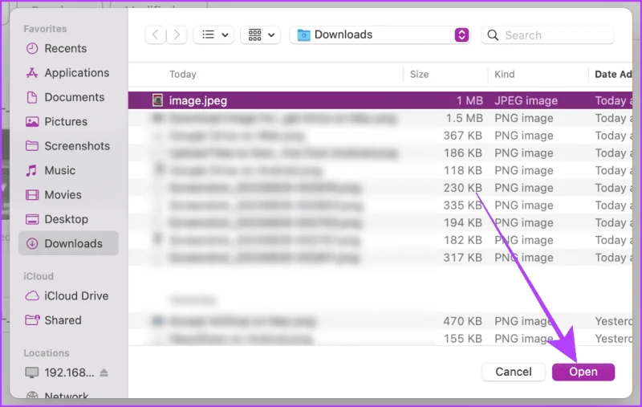Go back with the left chevron button
The height and width of the screenshot is (407, 642).
(x=156, y=35)
